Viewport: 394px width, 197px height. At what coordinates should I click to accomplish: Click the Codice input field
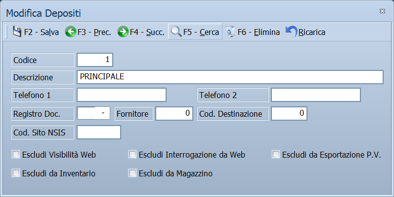pyautogui.click(x=95, y=60)
